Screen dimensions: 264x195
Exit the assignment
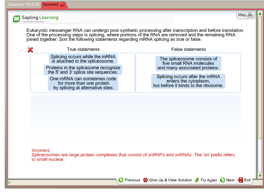coord(244,180)
